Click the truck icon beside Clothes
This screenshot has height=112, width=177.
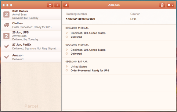coord(6,25)
